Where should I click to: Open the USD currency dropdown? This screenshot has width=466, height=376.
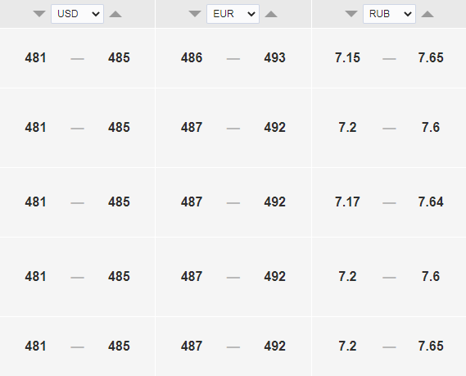(77, 14)
